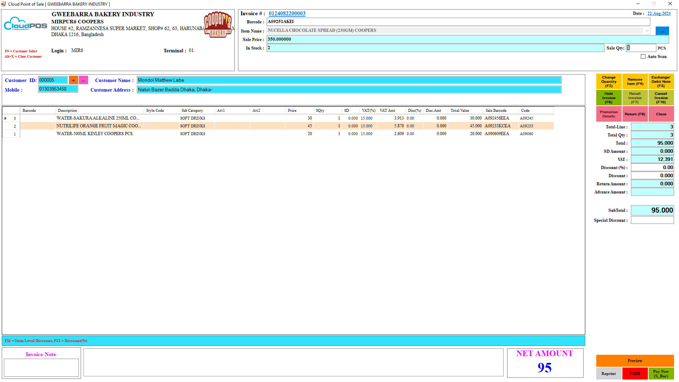Screen dimensions: 679x382
Task: Click Hold Invoice (F6) button
Action: tap(608, 98)
